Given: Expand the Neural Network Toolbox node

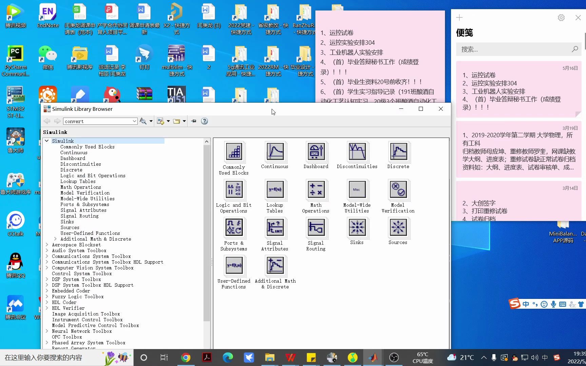Looking at the screenshot, I should 47,331.
